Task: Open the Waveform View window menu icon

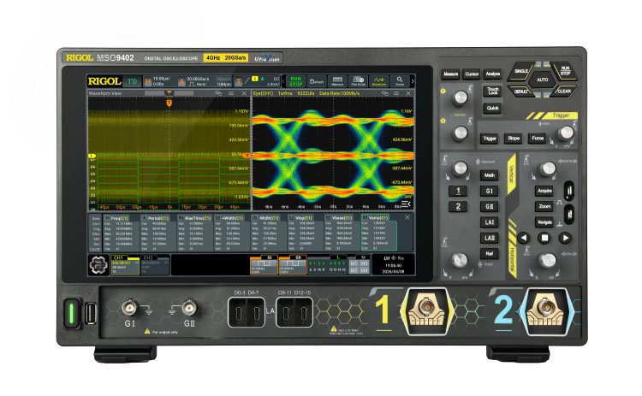Action: [231, 93]
